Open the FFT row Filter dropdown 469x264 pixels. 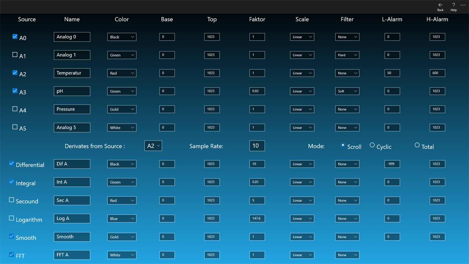tap(347, 255)
